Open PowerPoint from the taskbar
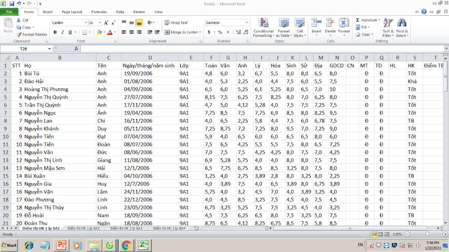Viewport: 449px width, 252px height. click(x=61, y=245)
